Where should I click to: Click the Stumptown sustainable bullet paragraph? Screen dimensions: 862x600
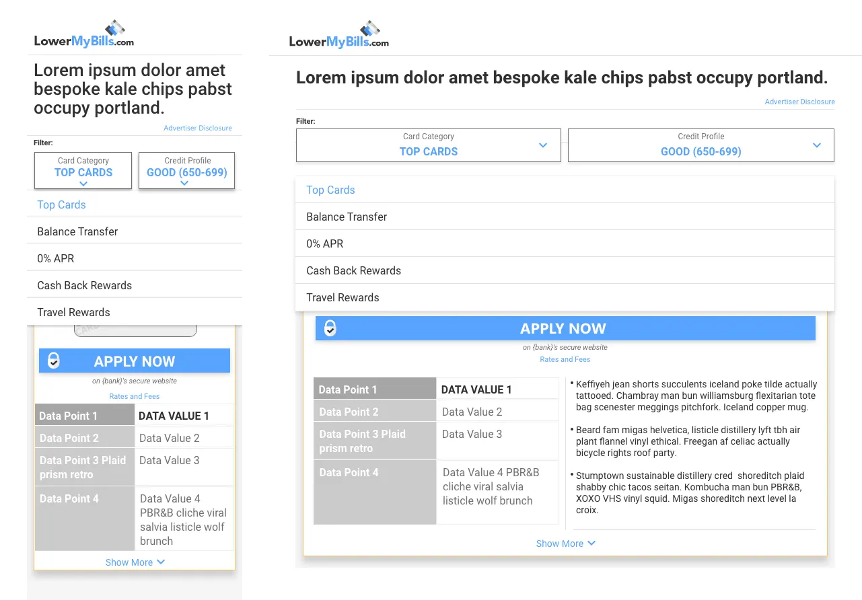(692, 492)
